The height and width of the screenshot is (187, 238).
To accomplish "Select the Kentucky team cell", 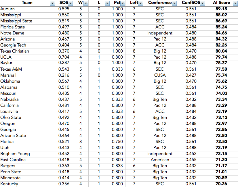I will [x=27, y=184].
